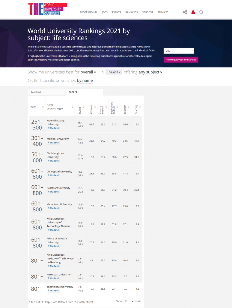Remove the Thailand filter with its x

click(x=120, y=72)
